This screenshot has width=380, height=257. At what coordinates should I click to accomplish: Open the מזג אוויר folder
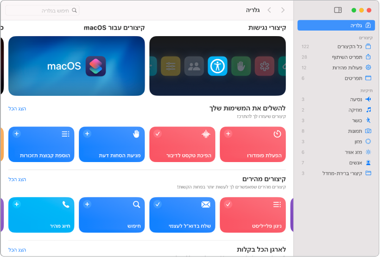(x=336, y=152)
